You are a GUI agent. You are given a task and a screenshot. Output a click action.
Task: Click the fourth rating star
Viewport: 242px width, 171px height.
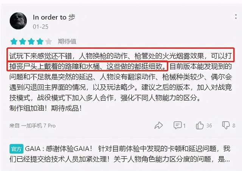pos(40,41)
